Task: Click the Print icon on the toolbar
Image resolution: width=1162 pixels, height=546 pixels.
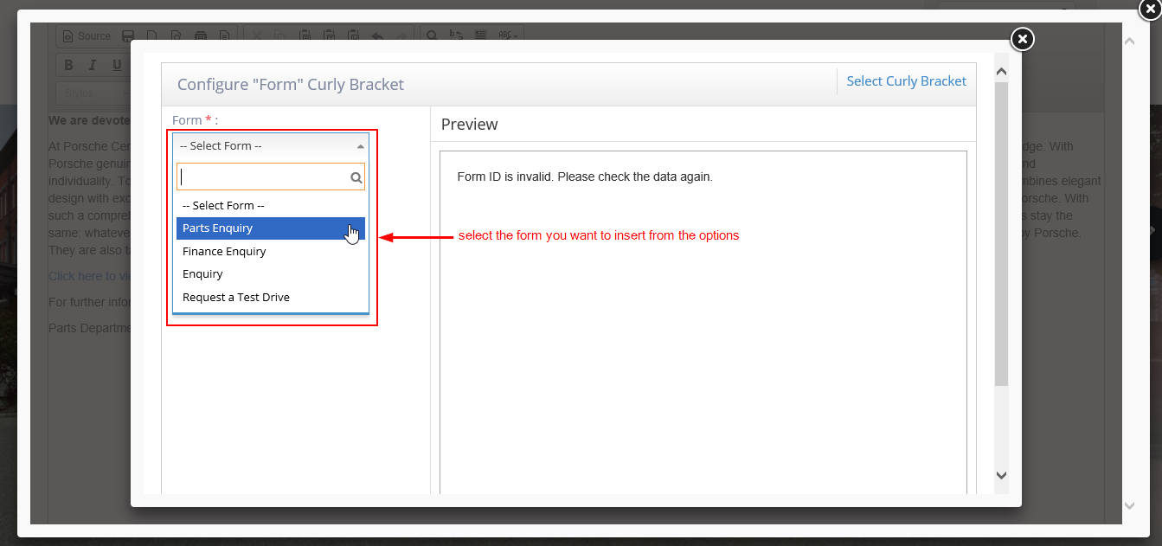Action: coord(201,35)
